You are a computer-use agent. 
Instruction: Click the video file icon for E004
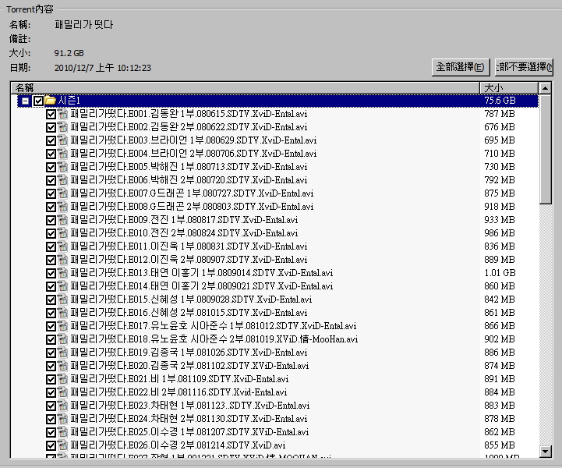(62, 154)
